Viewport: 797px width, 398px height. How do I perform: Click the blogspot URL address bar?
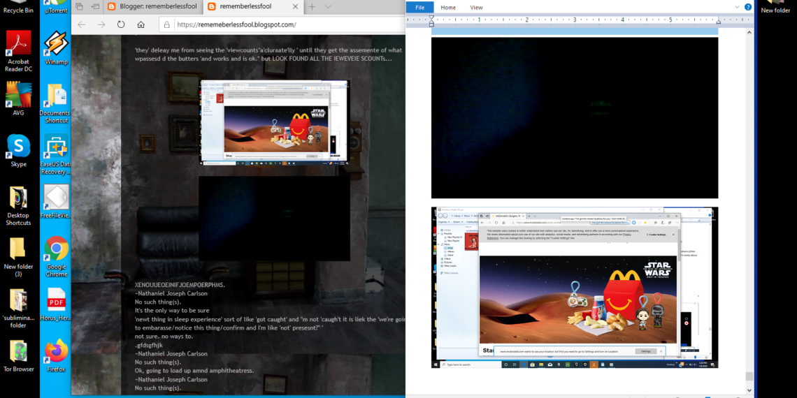point(280,24)
